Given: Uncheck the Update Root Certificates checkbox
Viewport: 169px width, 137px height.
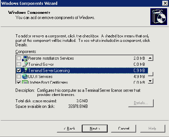Looking at the screenshot, I should click(x=19, y=82).
